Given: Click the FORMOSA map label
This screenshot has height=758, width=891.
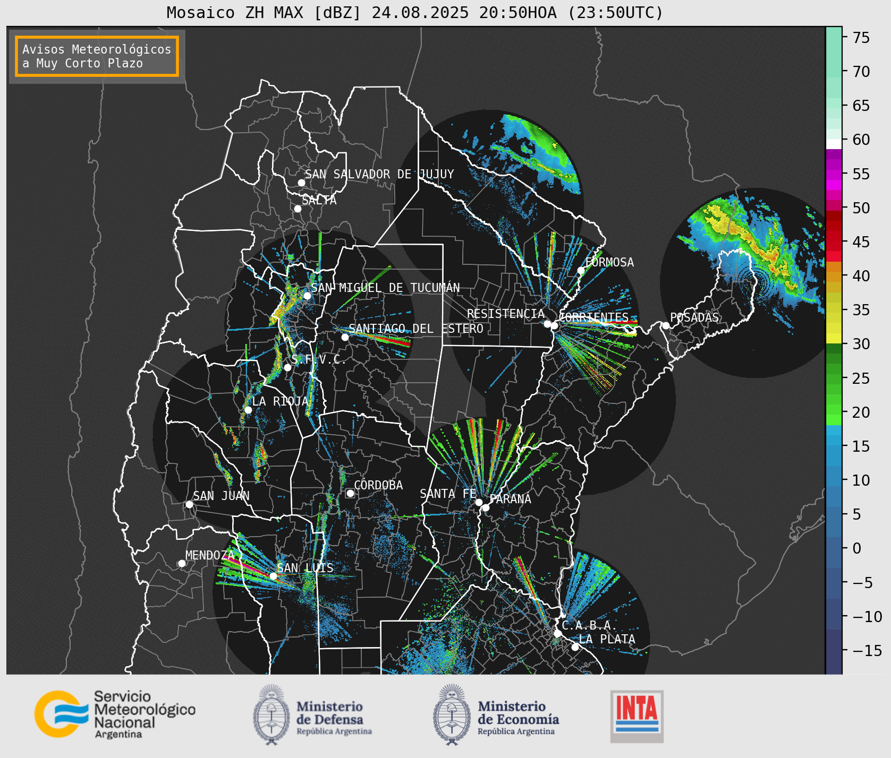Looking at the screenshot, I should pos(609,262).
